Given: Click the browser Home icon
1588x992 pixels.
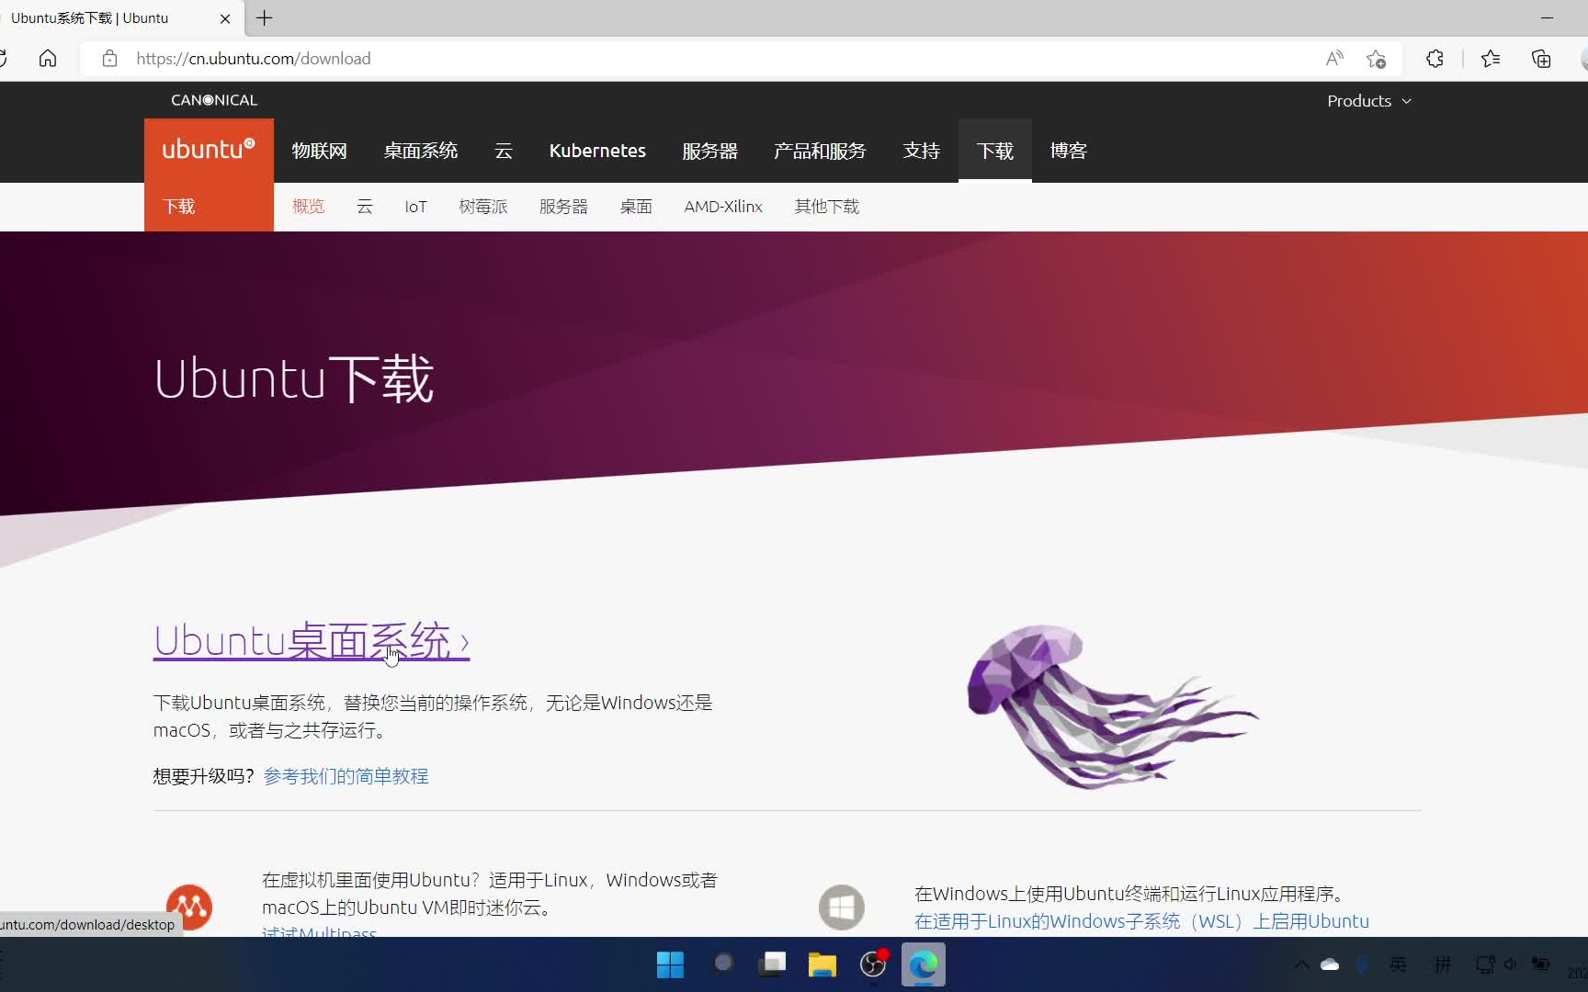Looking at the screenshot, I should pyautogui.click(x=47, y=58).
